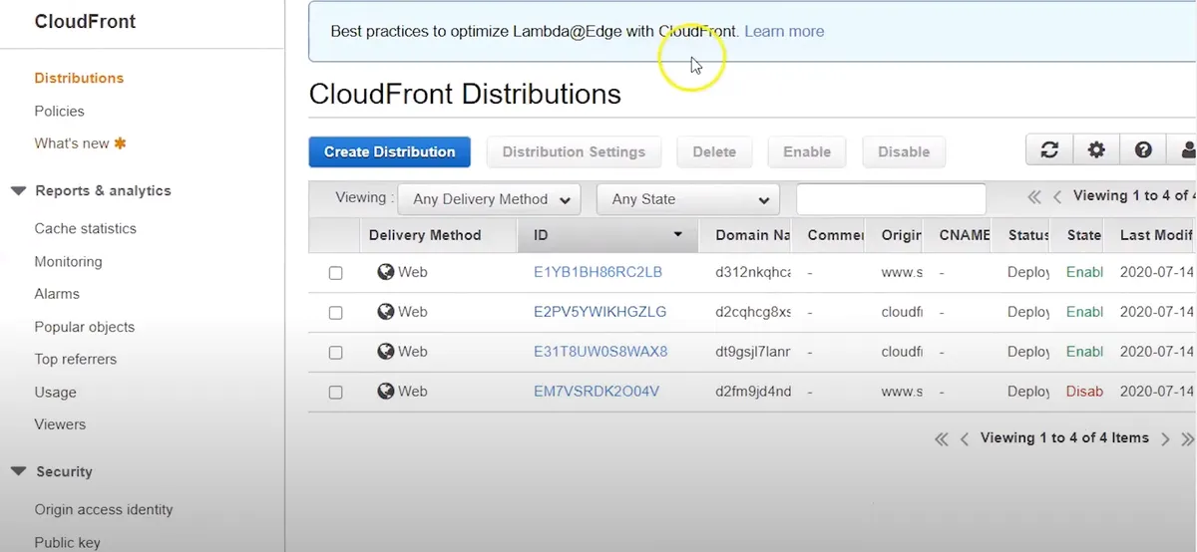
Task: Click the Disable button
Action: (904, 151)
